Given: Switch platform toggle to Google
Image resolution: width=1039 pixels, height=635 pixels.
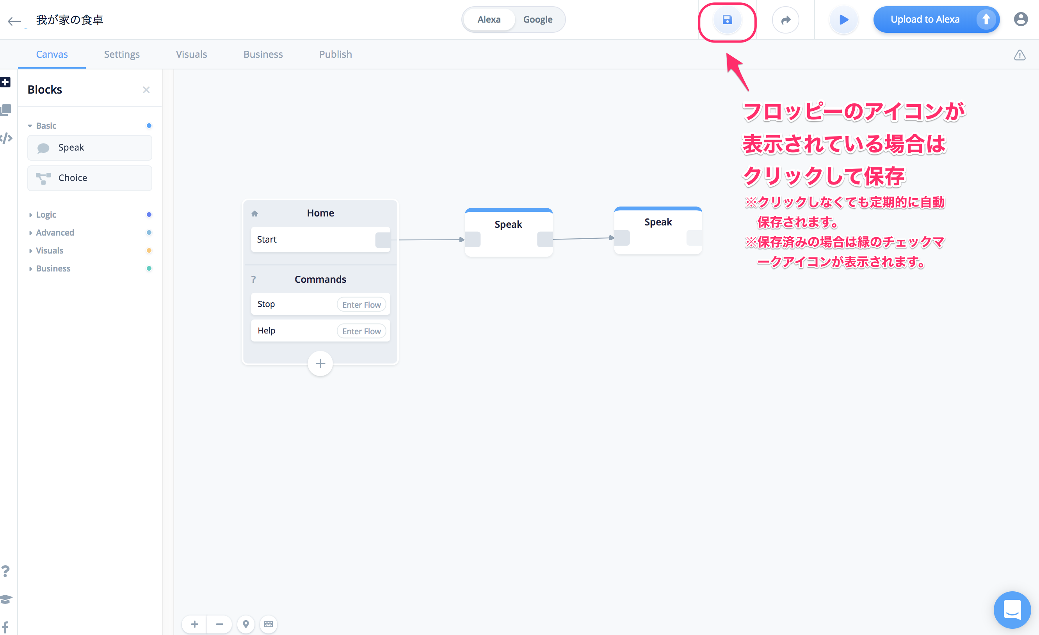Looking at the screenshot, I should (537, 20).
